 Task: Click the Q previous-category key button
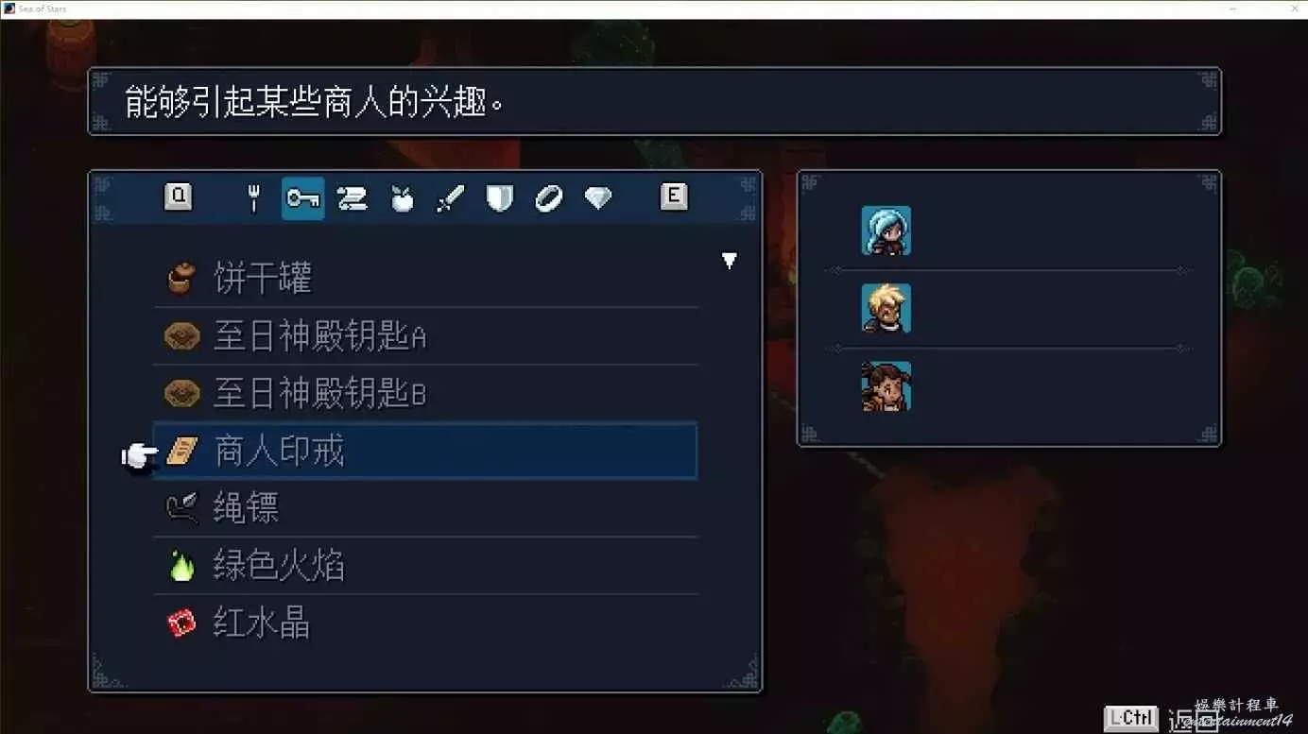tap(178, 196)
